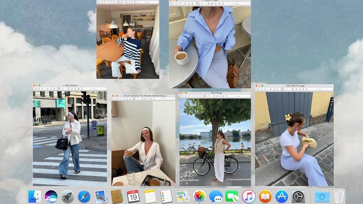Open Messages from the dock

[216, 196]
